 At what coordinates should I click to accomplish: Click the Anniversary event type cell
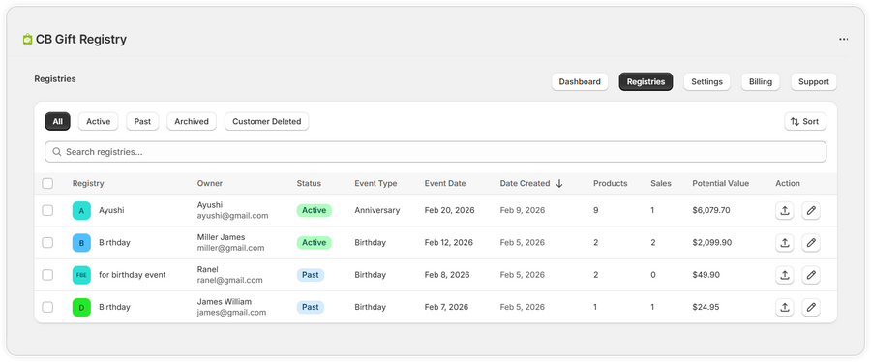coord(377,210)
